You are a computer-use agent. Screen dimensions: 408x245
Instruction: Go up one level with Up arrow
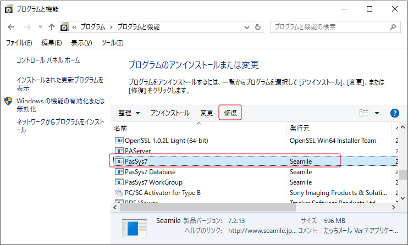click(52, 27)
